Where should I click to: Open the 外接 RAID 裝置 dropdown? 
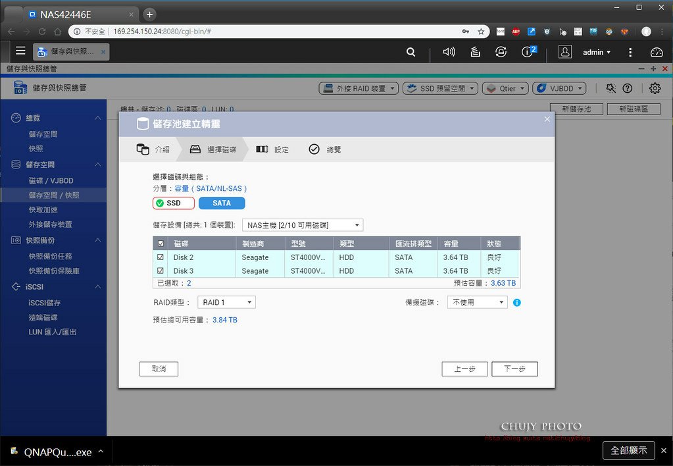(359, 88)
